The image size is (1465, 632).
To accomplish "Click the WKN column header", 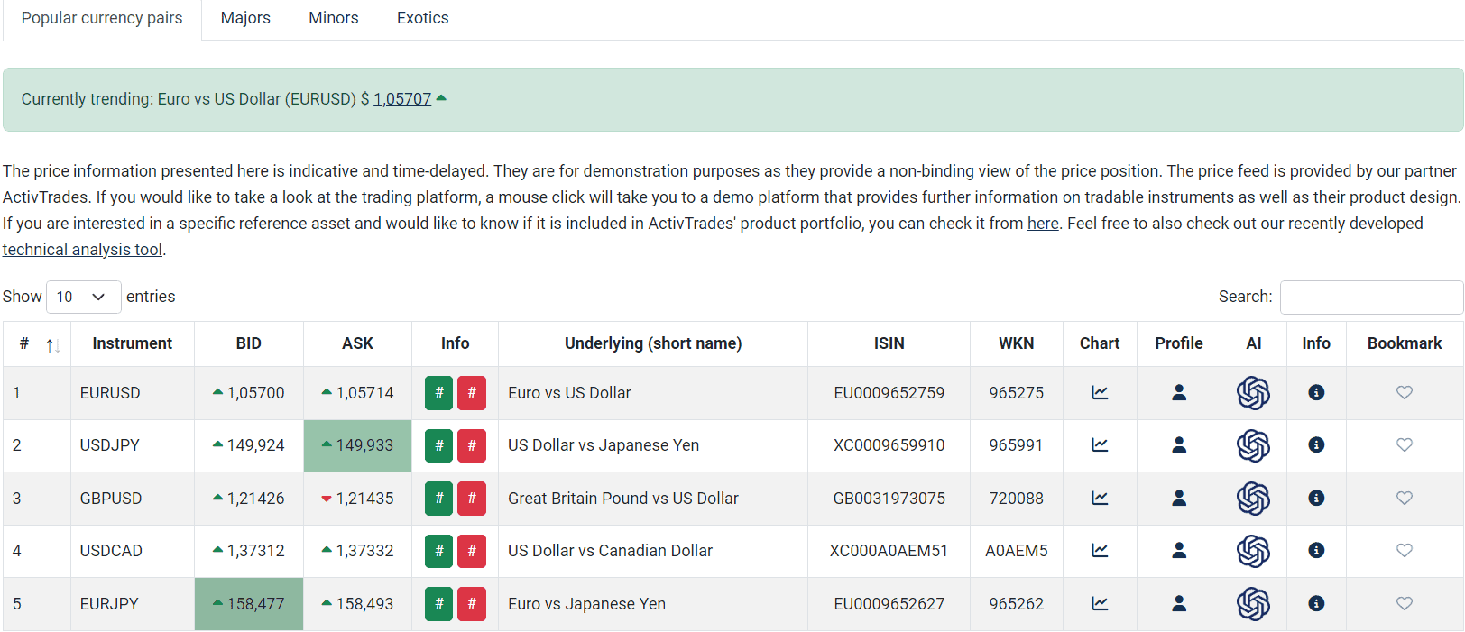I will [1016, 343].
